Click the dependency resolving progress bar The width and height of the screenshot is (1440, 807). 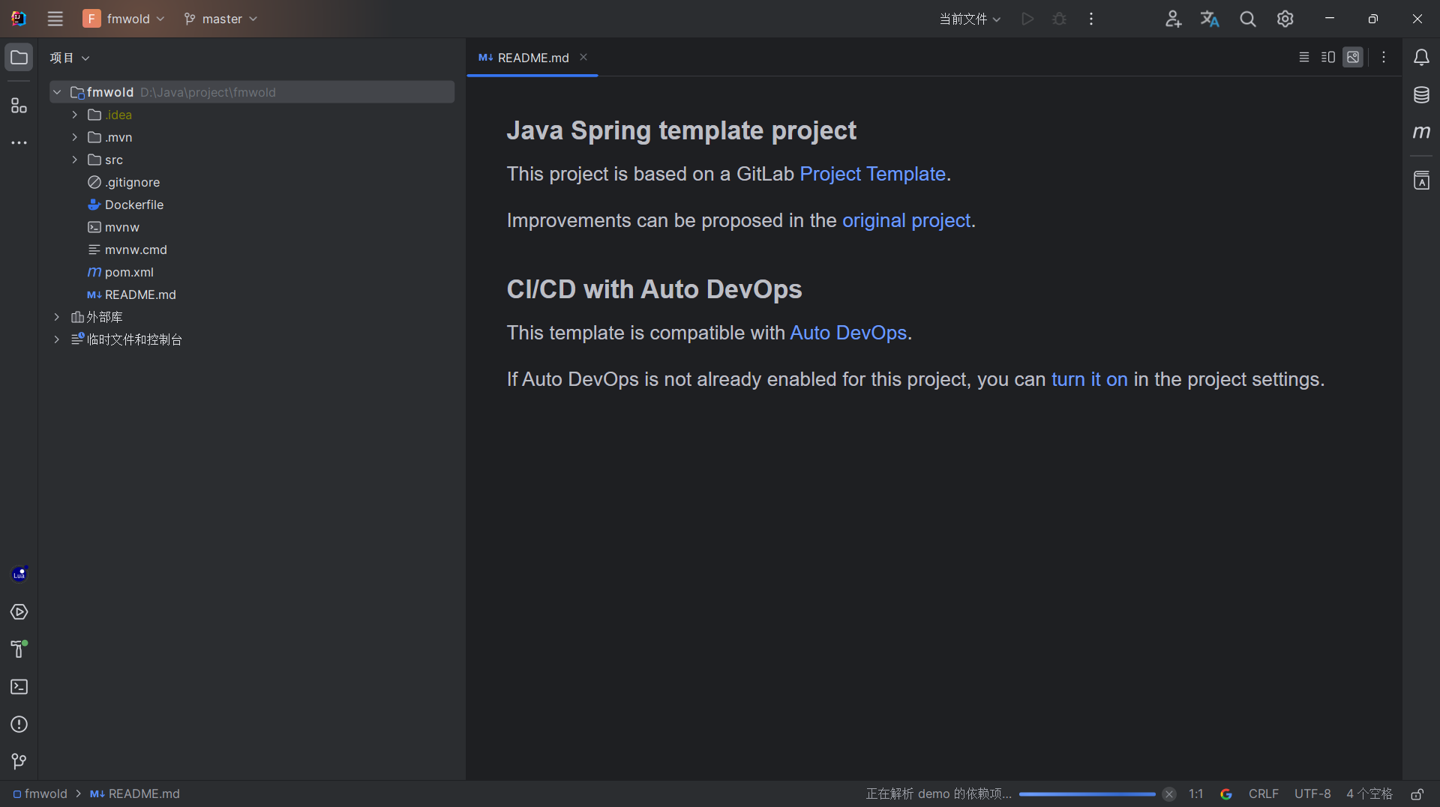click(1087, 794)
